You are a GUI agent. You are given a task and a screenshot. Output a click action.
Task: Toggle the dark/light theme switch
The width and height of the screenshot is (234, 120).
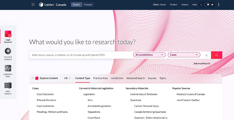coord(207,5)
